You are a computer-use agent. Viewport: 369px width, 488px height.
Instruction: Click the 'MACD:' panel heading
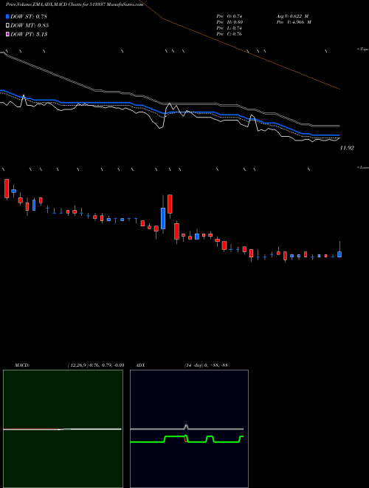pos(21,365)
